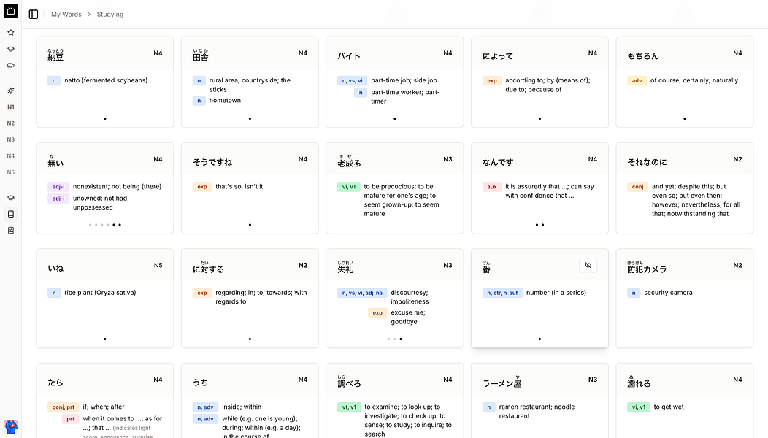Click 'to get wet' definition
Screen dimensions: 768x438
click(669, 407)
